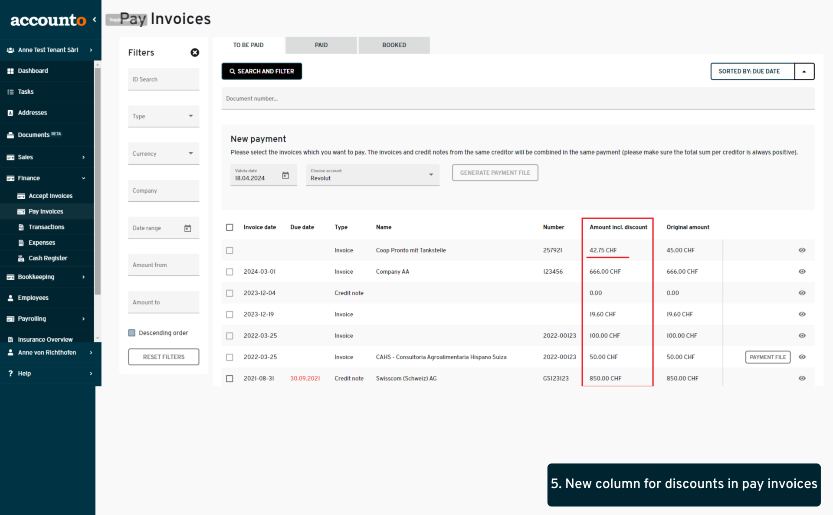Focus the ID Search input field

(x=164, y=79)
